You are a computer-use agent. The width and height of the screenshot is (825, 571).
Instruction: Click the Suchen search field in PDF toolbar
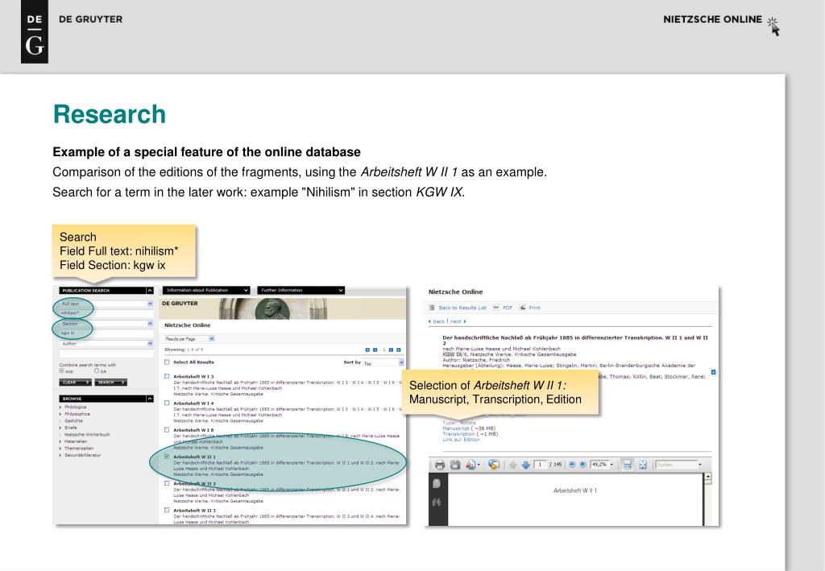(675, 465)
